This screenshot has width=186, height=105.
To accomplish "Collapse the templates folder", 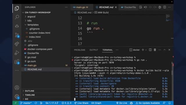I will pyautogui.click(x=33, y=24).
